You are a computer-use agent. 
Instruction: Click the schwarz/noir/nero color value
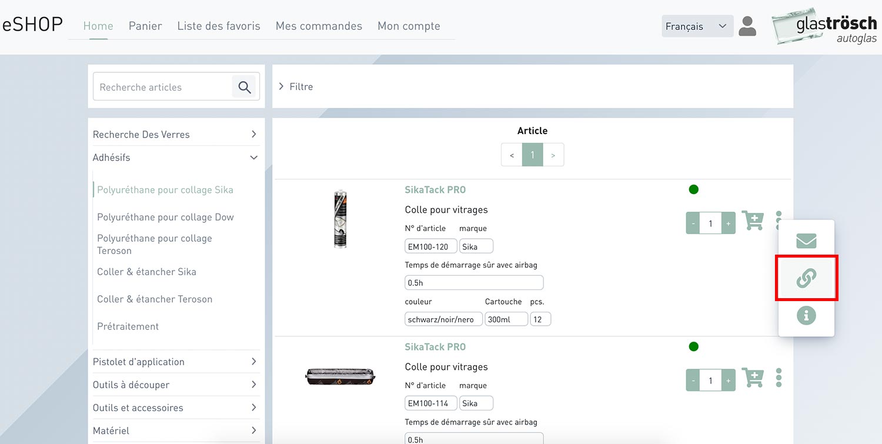(444, 319)
